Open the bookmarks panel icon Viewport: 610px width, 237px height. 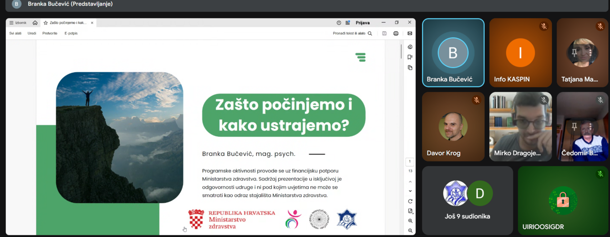pos(410,57)
